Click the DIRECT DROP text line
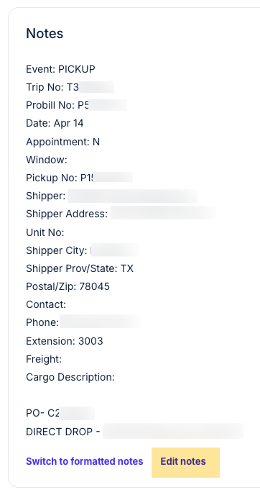Screen dimensions: 260x495 tap(135, 432)
